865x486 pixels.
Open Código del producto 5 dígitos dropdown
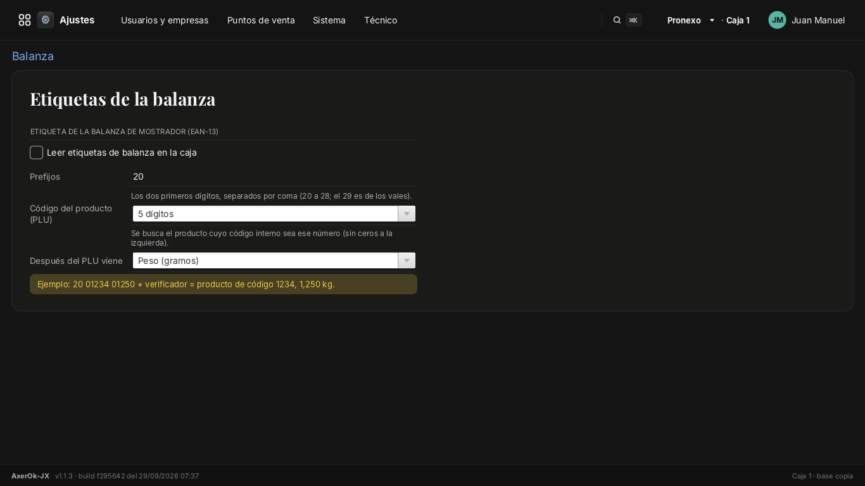point(274,214)
